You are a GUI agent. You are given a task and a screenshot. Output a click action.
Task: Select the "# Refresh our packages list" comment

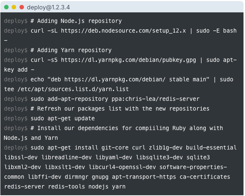(120, 109)
